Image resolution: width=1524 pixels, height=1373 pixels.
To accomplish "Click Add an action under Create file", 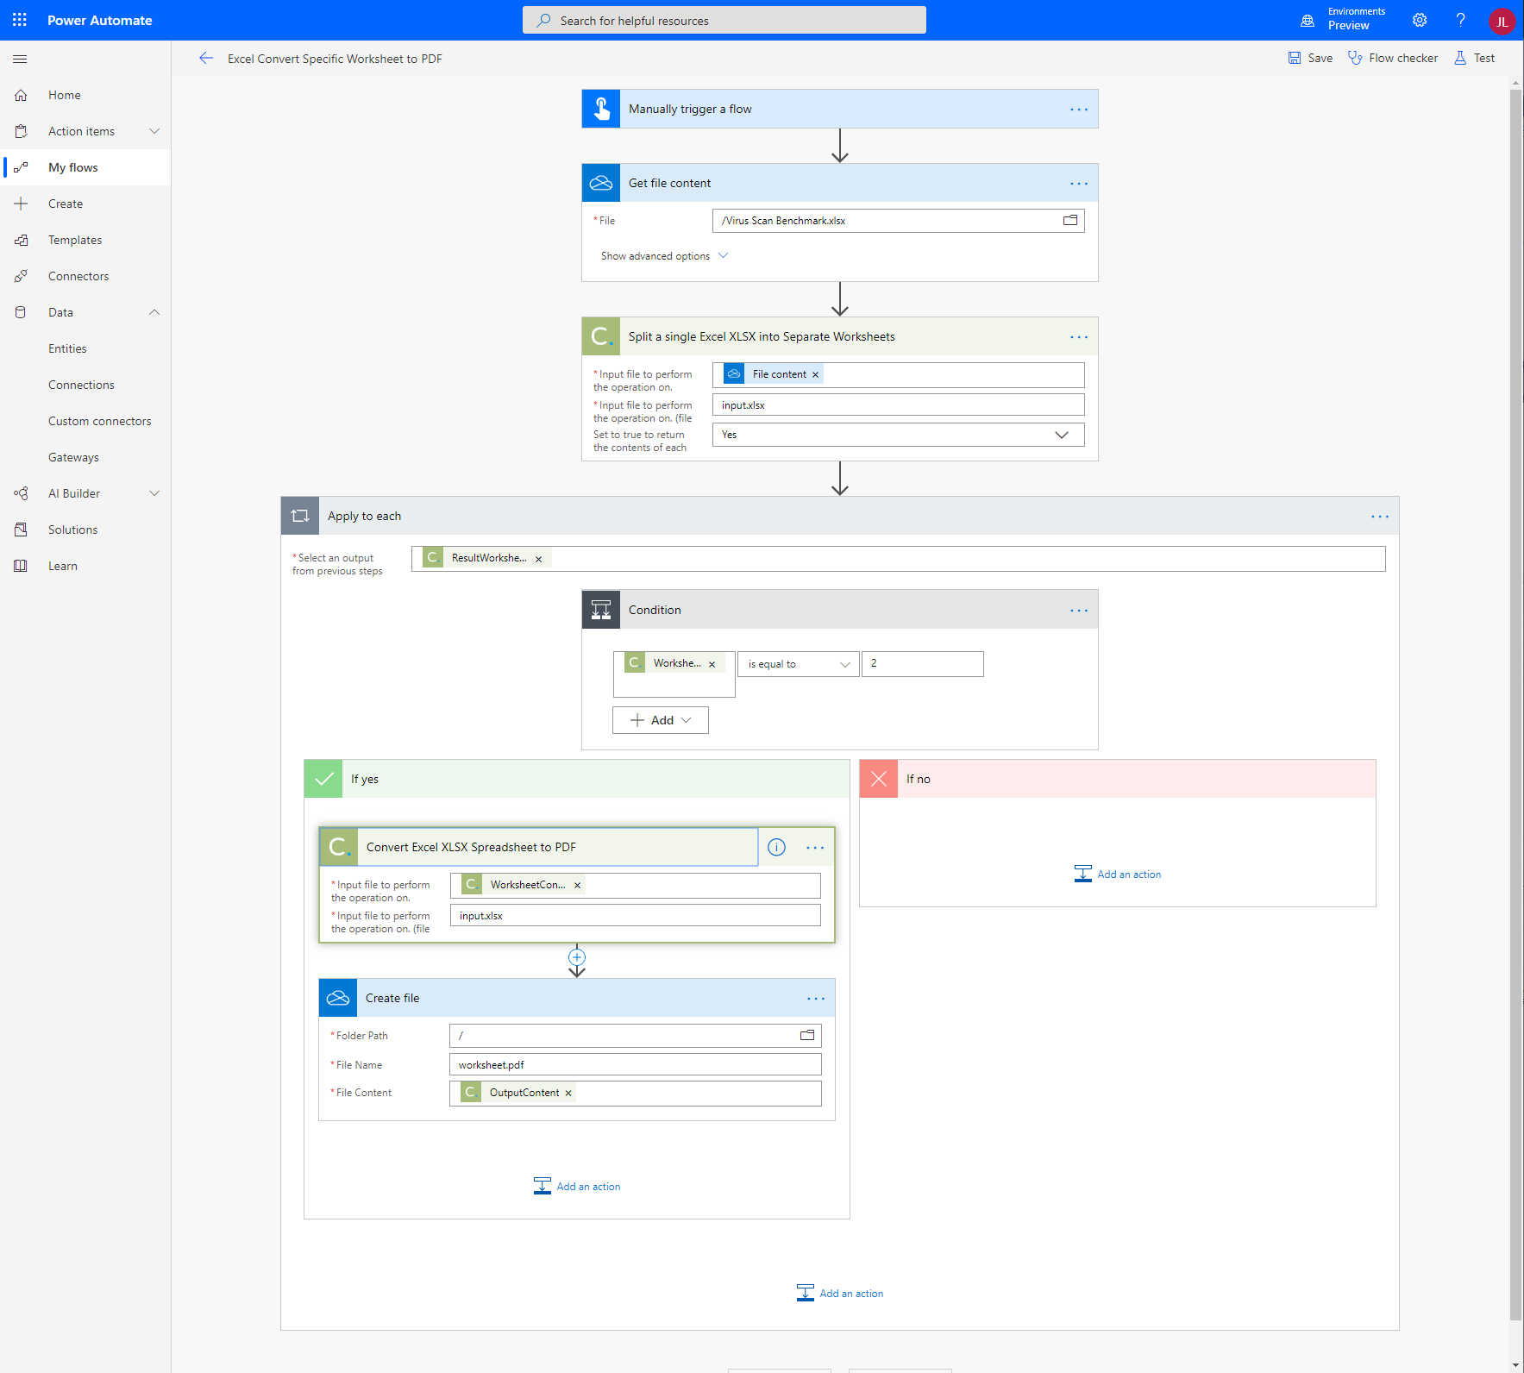I will pos(576,1186).
